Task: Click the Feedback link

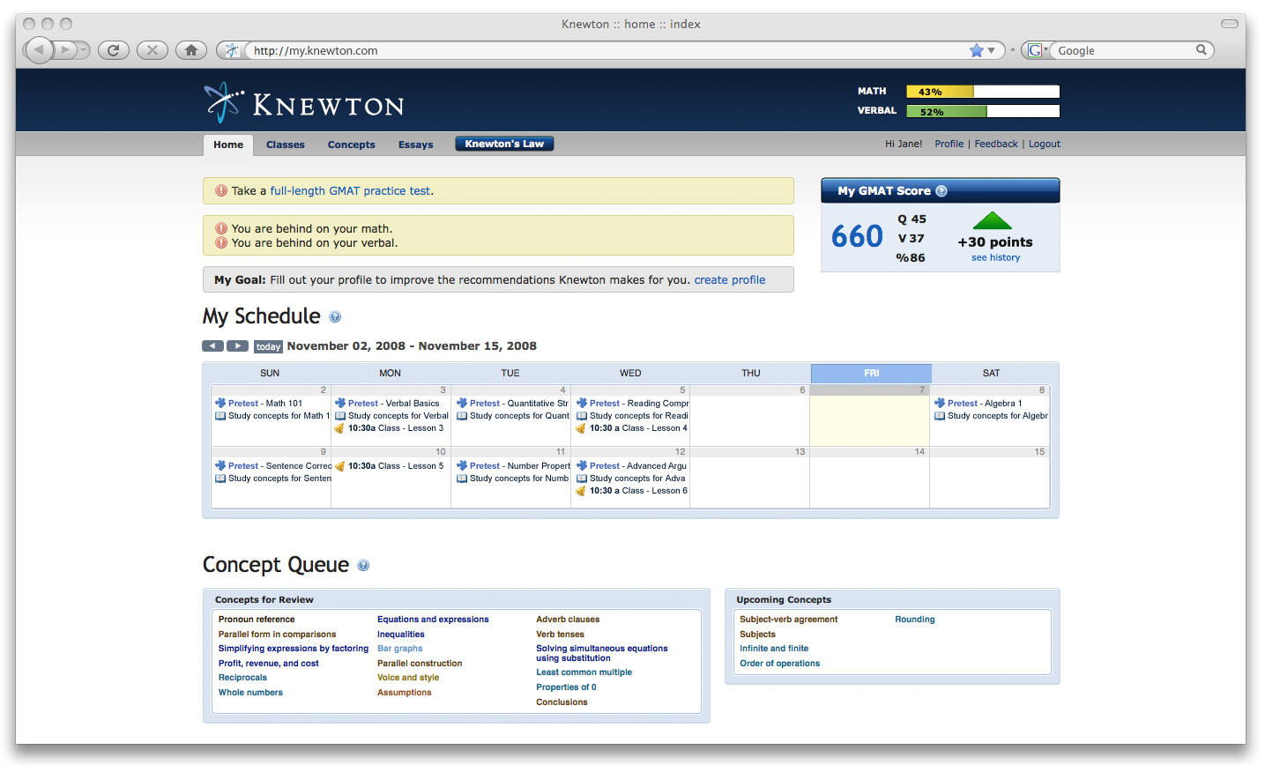Action: click(996, 144)
